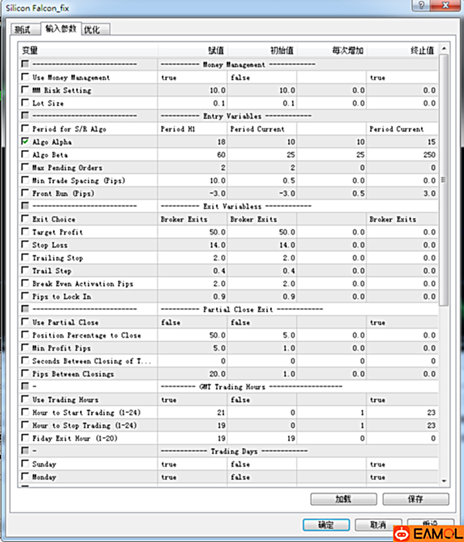This screenshot has width=464, height=542.
Task: Edit the Lot Size value 0.1
Action: point(192,103)
